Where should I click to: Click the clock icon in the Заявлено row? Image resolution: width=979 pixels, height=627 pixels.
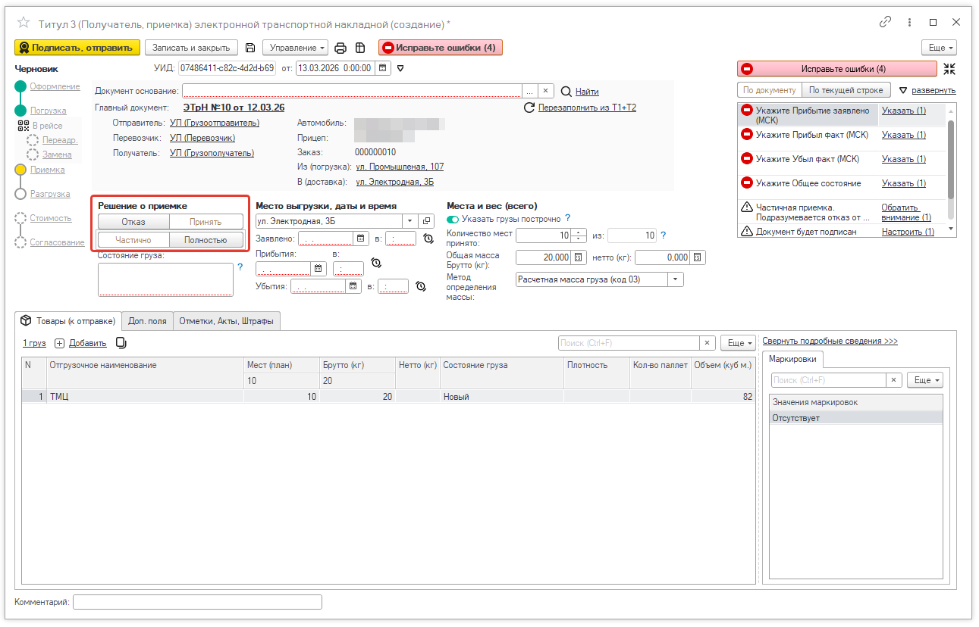coord(428,239)
